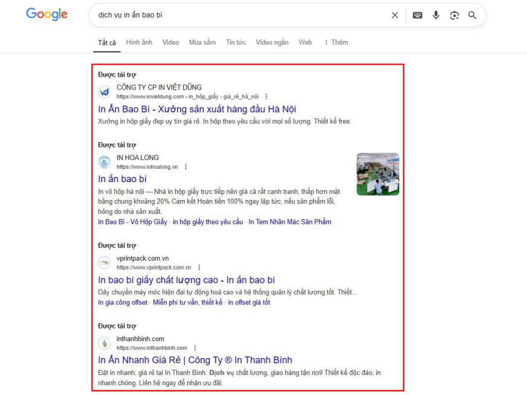Select the Tất cả tab
Image resolution: width=527 pixels, height=395 pixels.
107,43
